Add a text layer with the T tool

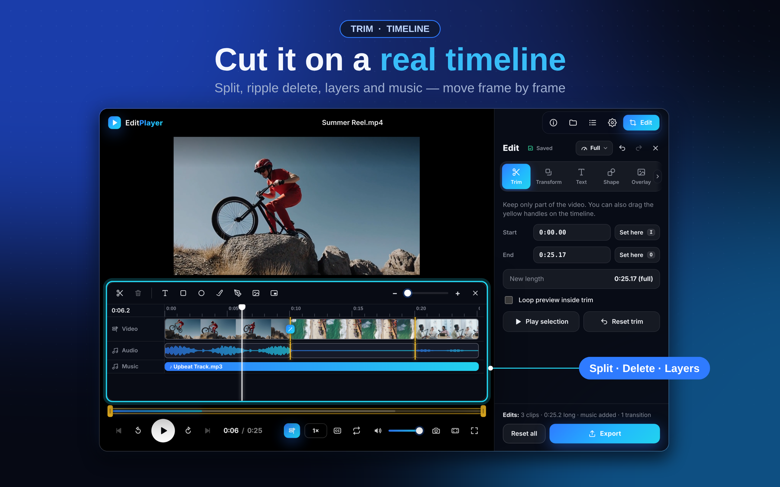pyautogui.click(x=165, y=293)
